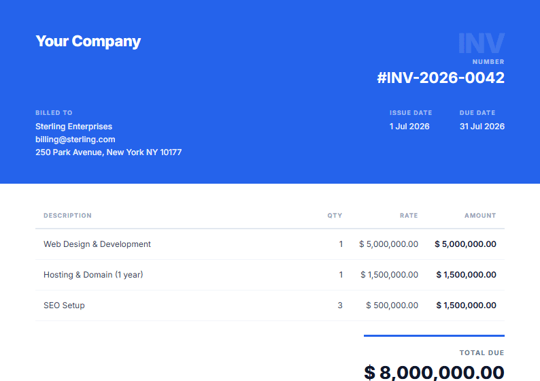Image resolution: width=540 pixels, height=381 pixels.
Task: Click the TOTAL DUE label
Action: (482, 352)
